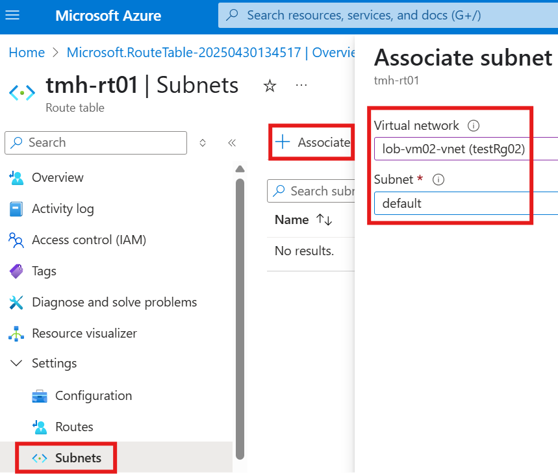Screen dimensions: 558x474
Task: Click the Associate subnet panel heading
Action: click(x=463, y=58)
